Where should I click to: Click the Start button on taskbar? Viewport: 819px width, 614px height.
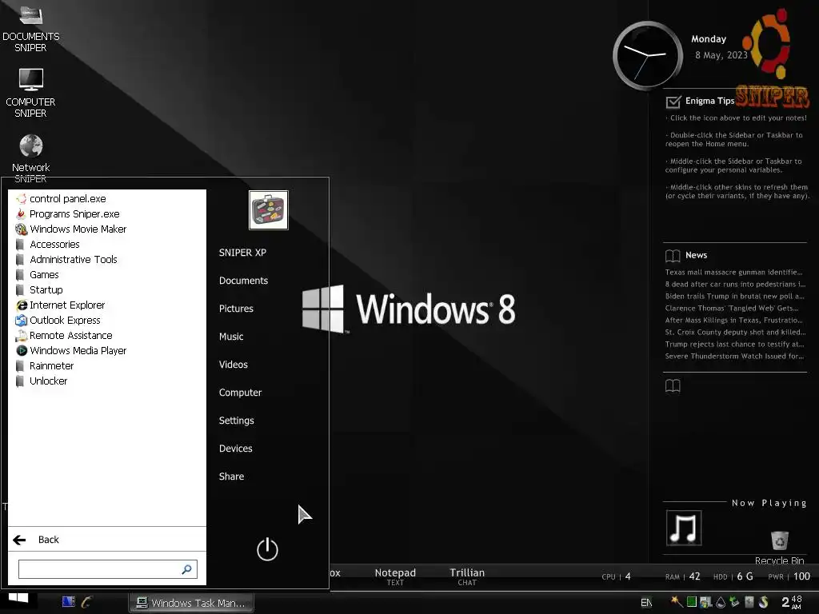(19, 600)
